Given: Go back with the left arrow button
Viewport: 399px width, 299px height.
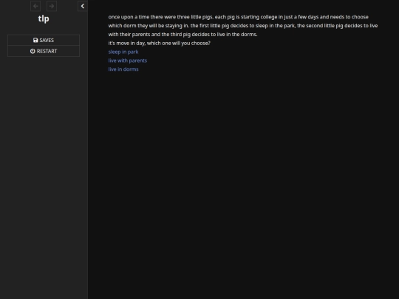Looking at the screenshot, I should click(x=35, y=6).
